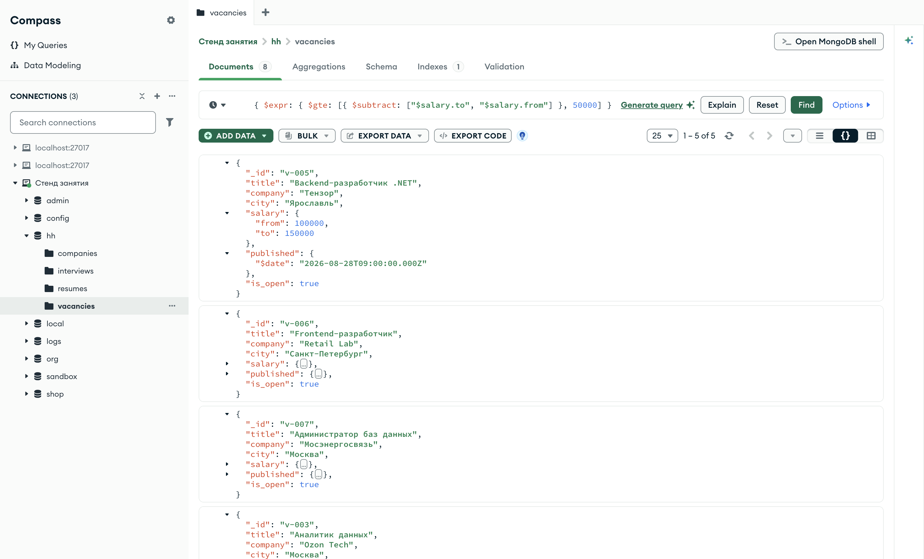Open vacancies collection options ellipsis
The image size is (924, 559).
(172, 306)
